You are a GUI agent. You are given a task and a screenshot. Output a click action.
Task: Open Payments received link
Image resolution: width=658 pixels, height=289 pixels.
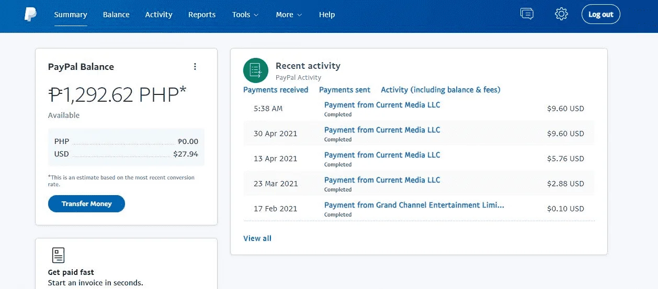(x=276, y=90)
